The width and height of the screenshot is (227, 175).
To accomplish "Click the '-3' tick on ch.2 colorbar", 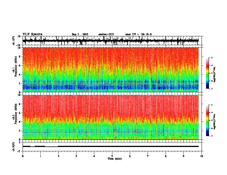I will [211, 105].
